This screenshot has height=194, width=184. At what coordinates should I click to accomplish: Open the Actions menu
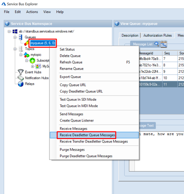point(32,12)
